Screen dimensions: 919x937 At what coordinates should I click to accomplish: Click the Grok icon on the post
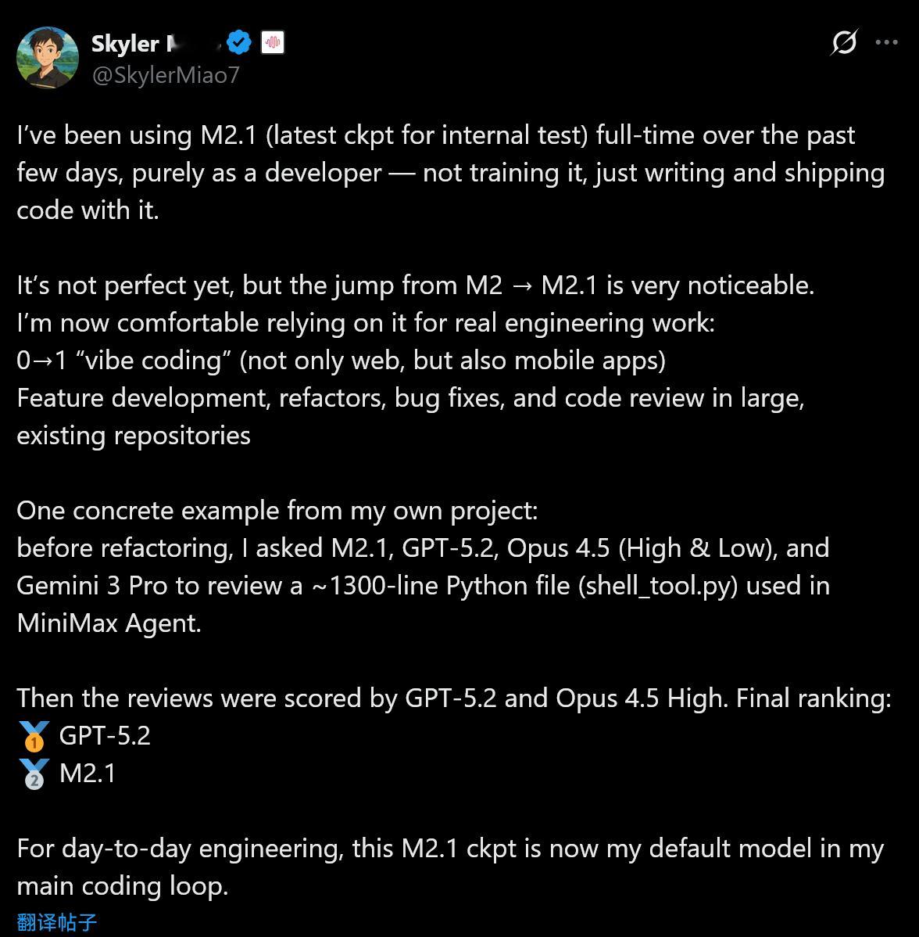844,42
